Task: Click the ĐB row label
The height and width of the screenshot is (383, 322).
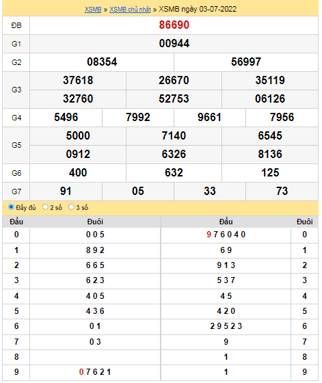Action: (x=16, y=25)
